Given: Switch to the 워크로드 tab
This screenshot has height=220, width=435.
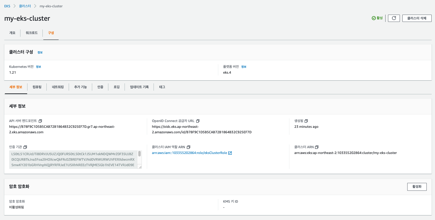Looking at the screenshot, I should [32, 33].
